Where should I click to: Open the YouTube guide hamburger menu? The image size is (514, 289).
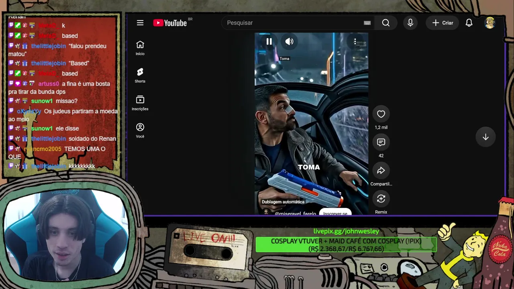[x=140, y=23]
